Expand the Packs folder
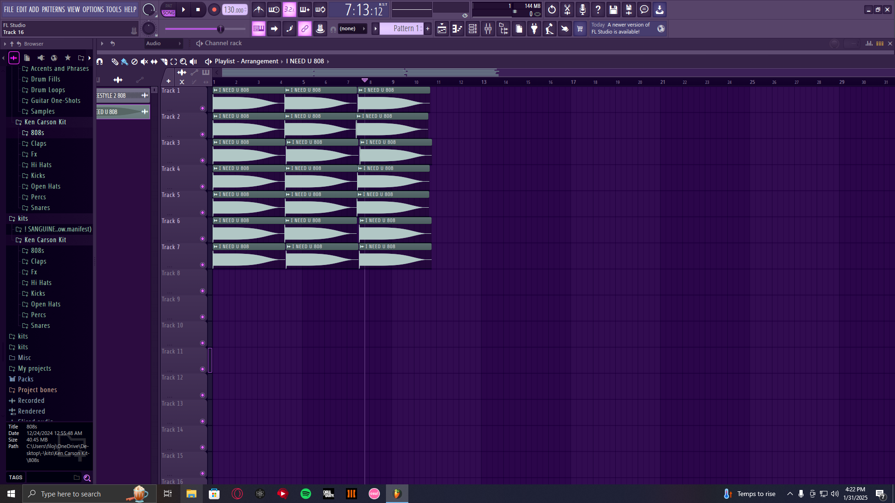The height and width of the screenshot is (503, 895). click(25, 379)
